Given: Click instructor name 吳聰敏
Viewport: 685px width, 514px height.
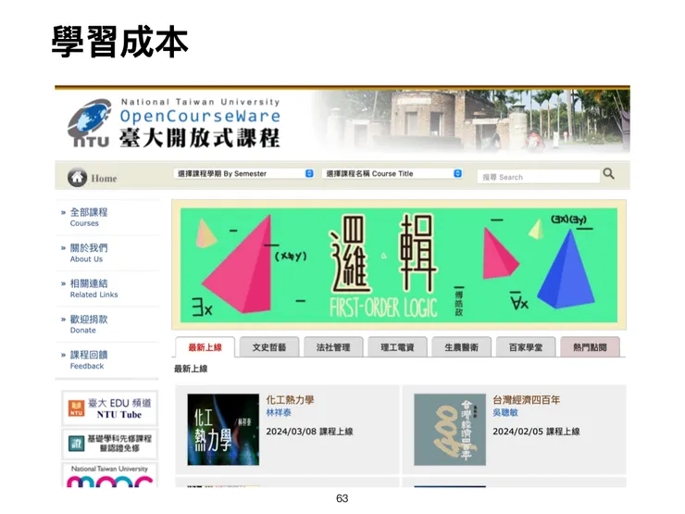Looking at the screenshot, I should point(505,413).
